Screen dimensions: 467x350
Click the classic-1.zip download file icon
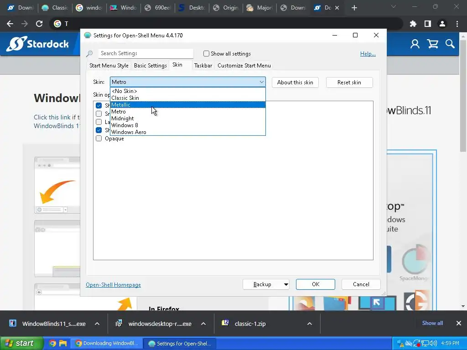[225, 323]
